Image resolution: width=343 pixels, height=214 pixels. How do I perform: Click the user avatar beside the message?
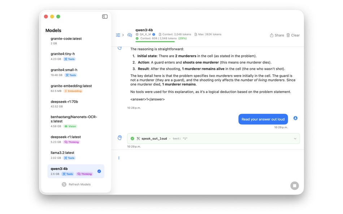[295, 118]
